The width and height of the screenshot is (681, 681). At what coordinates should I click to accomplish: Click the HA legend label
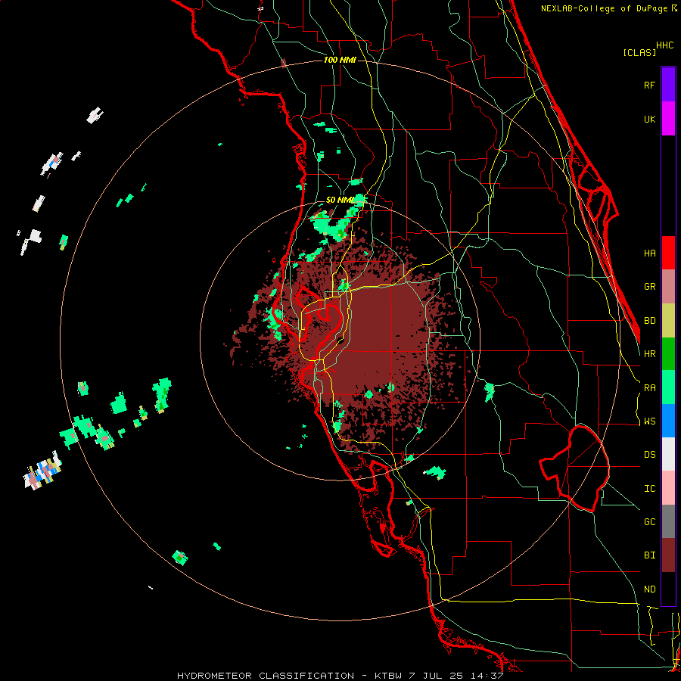649,253
